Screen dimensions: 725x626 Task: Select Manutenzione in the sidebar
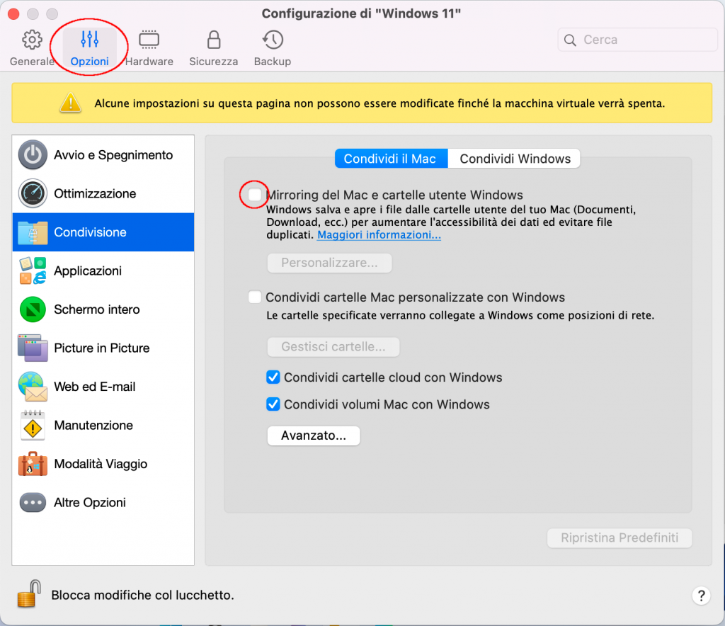coord(103,426)
